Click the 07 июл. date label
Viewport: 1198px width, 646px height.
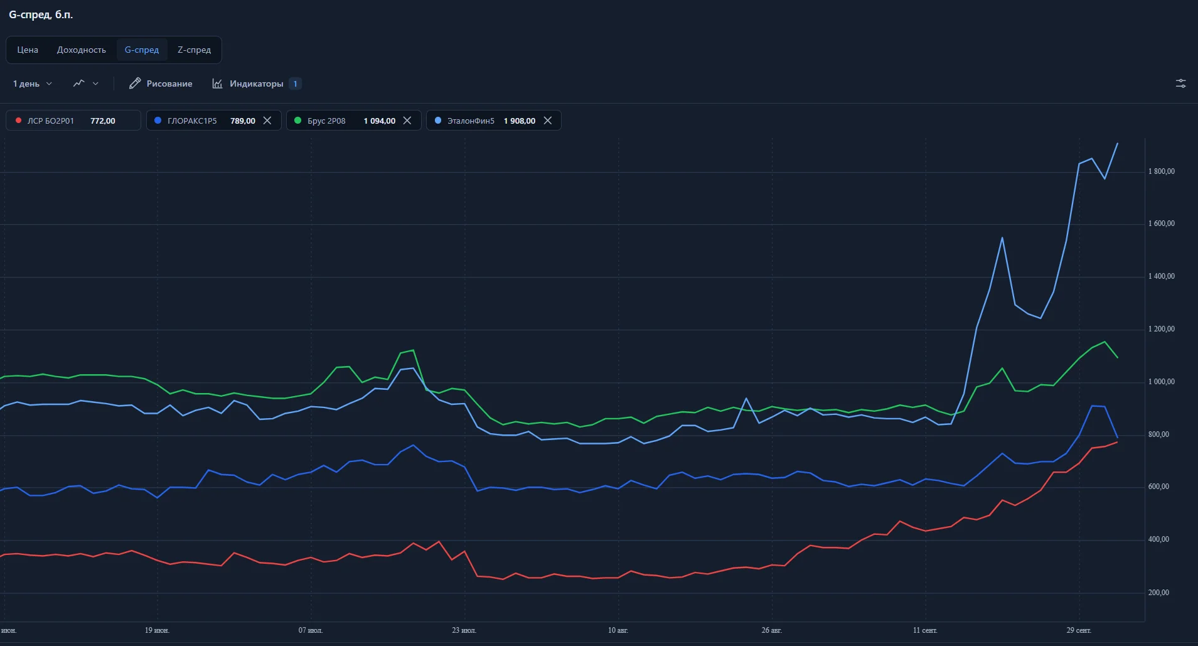click(x=311, y=630)
